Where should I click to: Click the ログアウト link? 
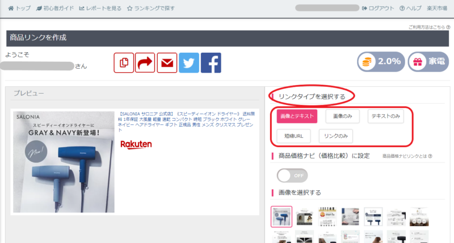pos(378,8)
